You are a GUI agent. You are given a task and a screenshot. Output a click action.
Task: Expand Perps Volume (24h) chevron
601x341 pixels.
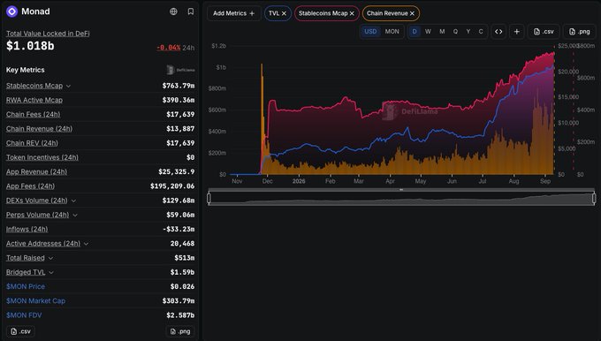coord(75,215)
